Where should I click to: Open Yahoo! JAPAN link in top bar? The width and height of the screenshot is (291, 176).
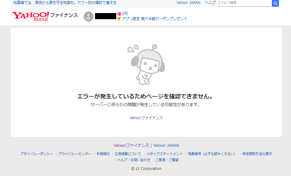click(x=188, y=3)
